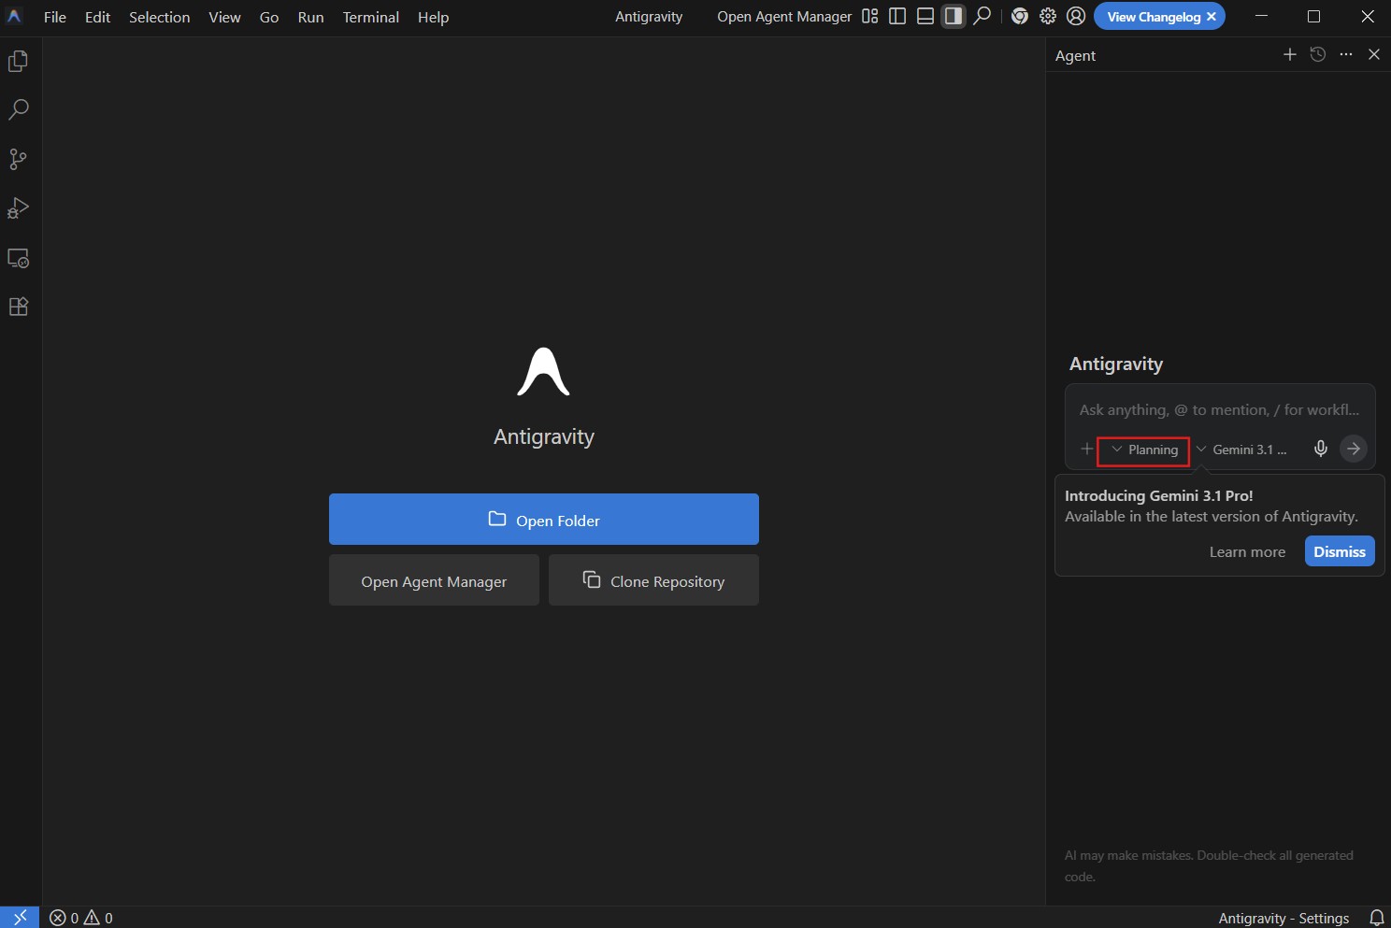Dismiss the Gemini 3.1 Pro announcement

click(1339, 551)
